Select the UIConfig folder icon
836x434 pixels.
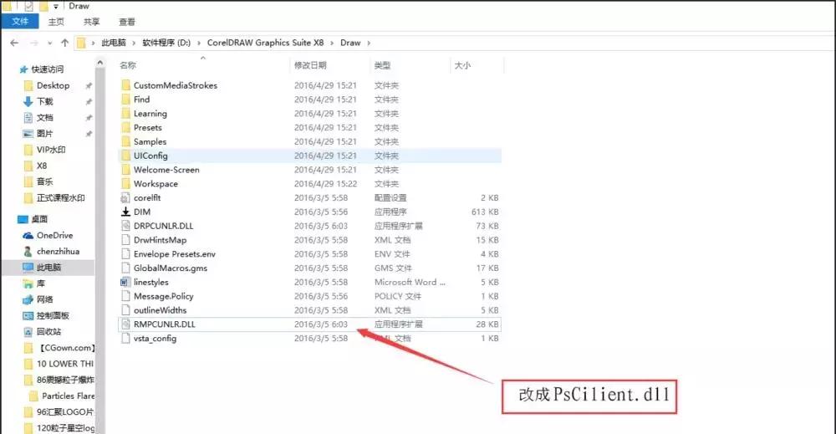125,156
